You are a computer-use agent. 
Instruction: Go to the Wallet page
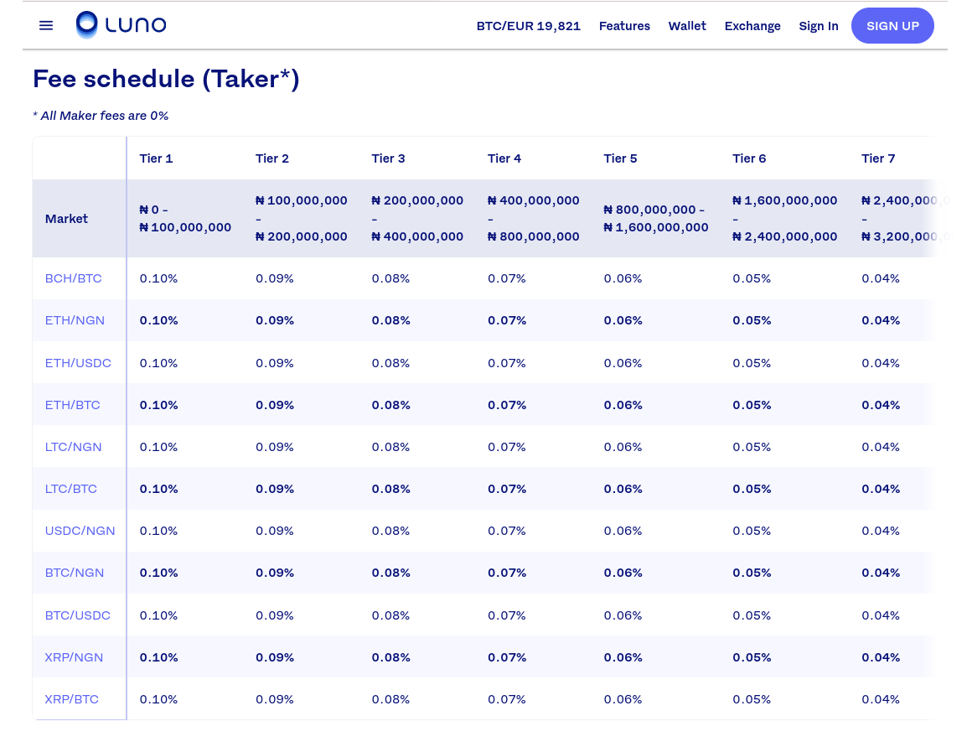click(x=687, y=26)
